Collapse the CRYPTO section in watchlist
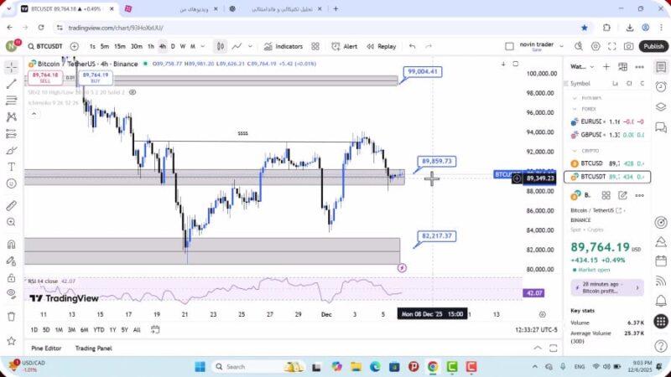Screen dimensions: 671x377 [575, 149]
